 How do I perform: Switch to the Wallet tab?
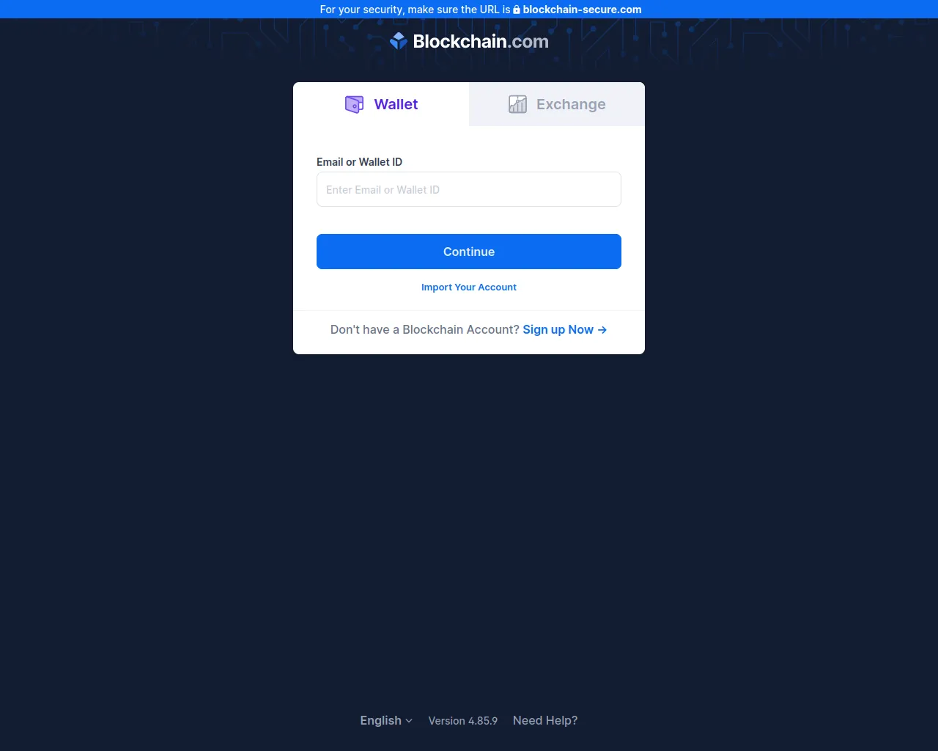click(381, 104)
